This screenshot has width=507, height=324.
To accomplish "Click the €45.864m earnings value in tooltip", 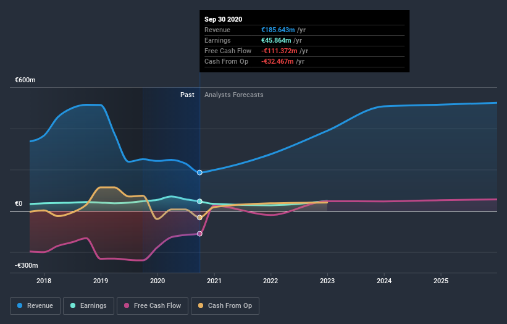I will [x=276, y=40].
